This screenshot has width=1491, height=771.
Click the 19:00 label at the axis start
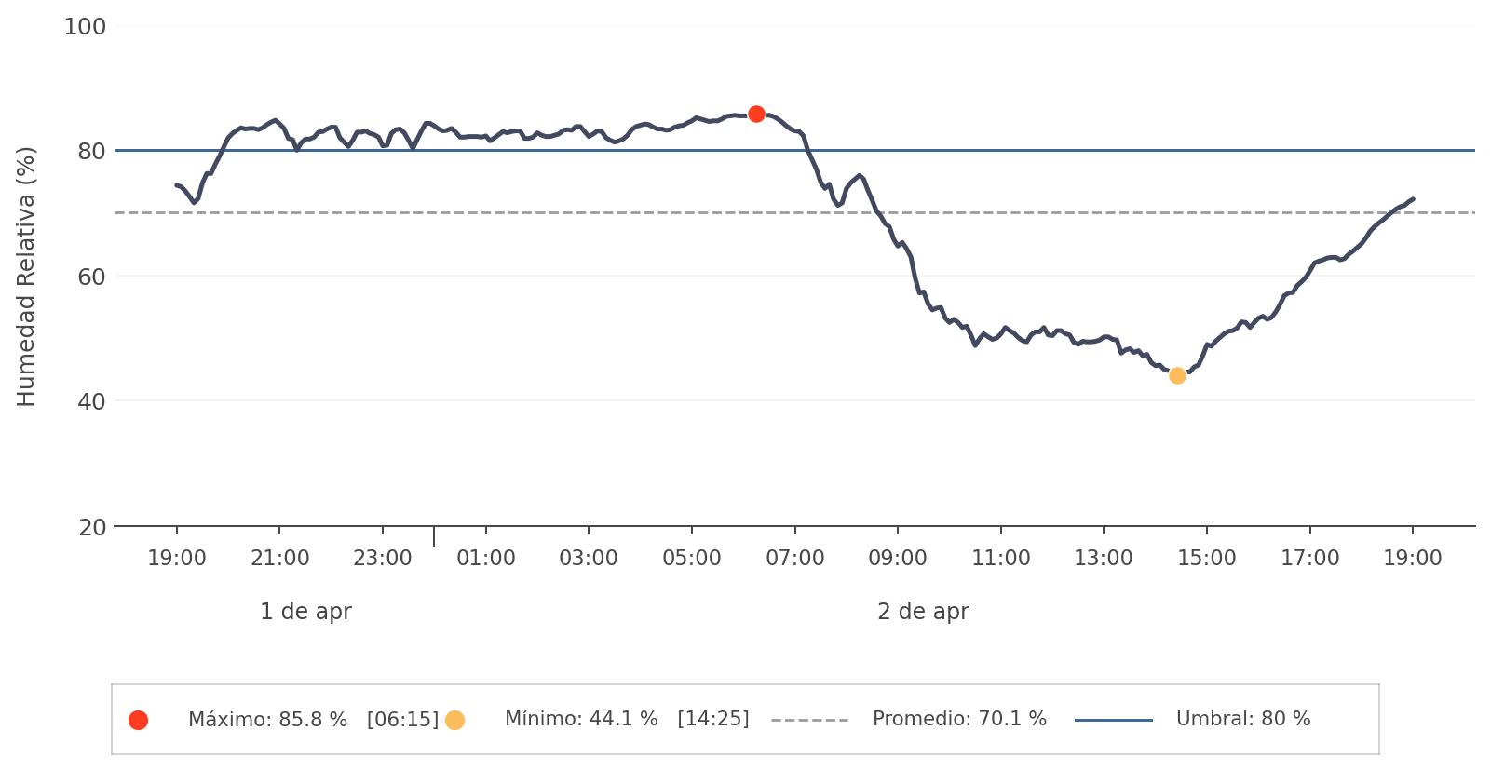point(177,559)
